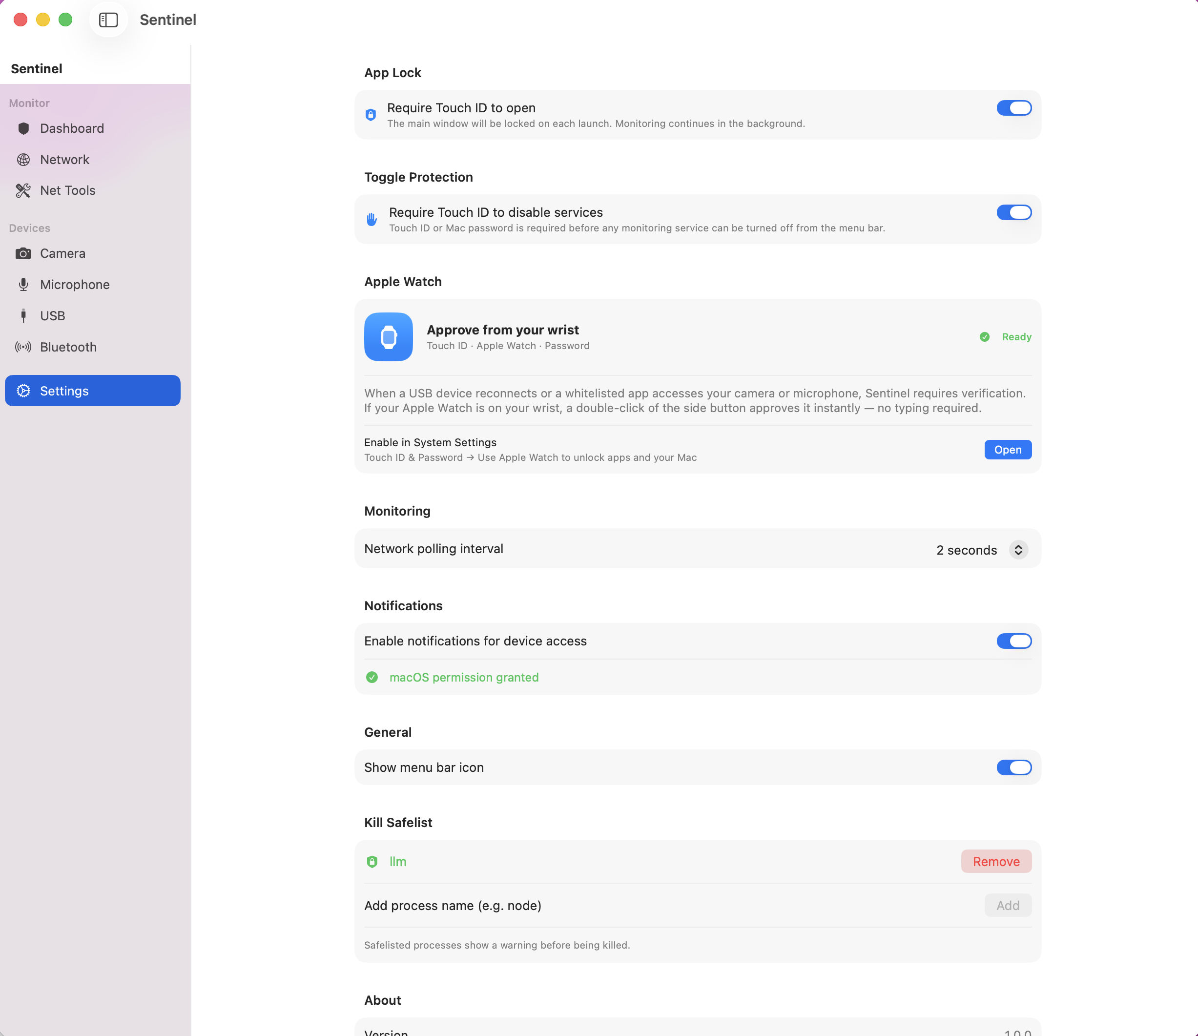Select the Microphone device section
The height and width of the screenshot is (1036, 1198).
[x=75, y=285]
